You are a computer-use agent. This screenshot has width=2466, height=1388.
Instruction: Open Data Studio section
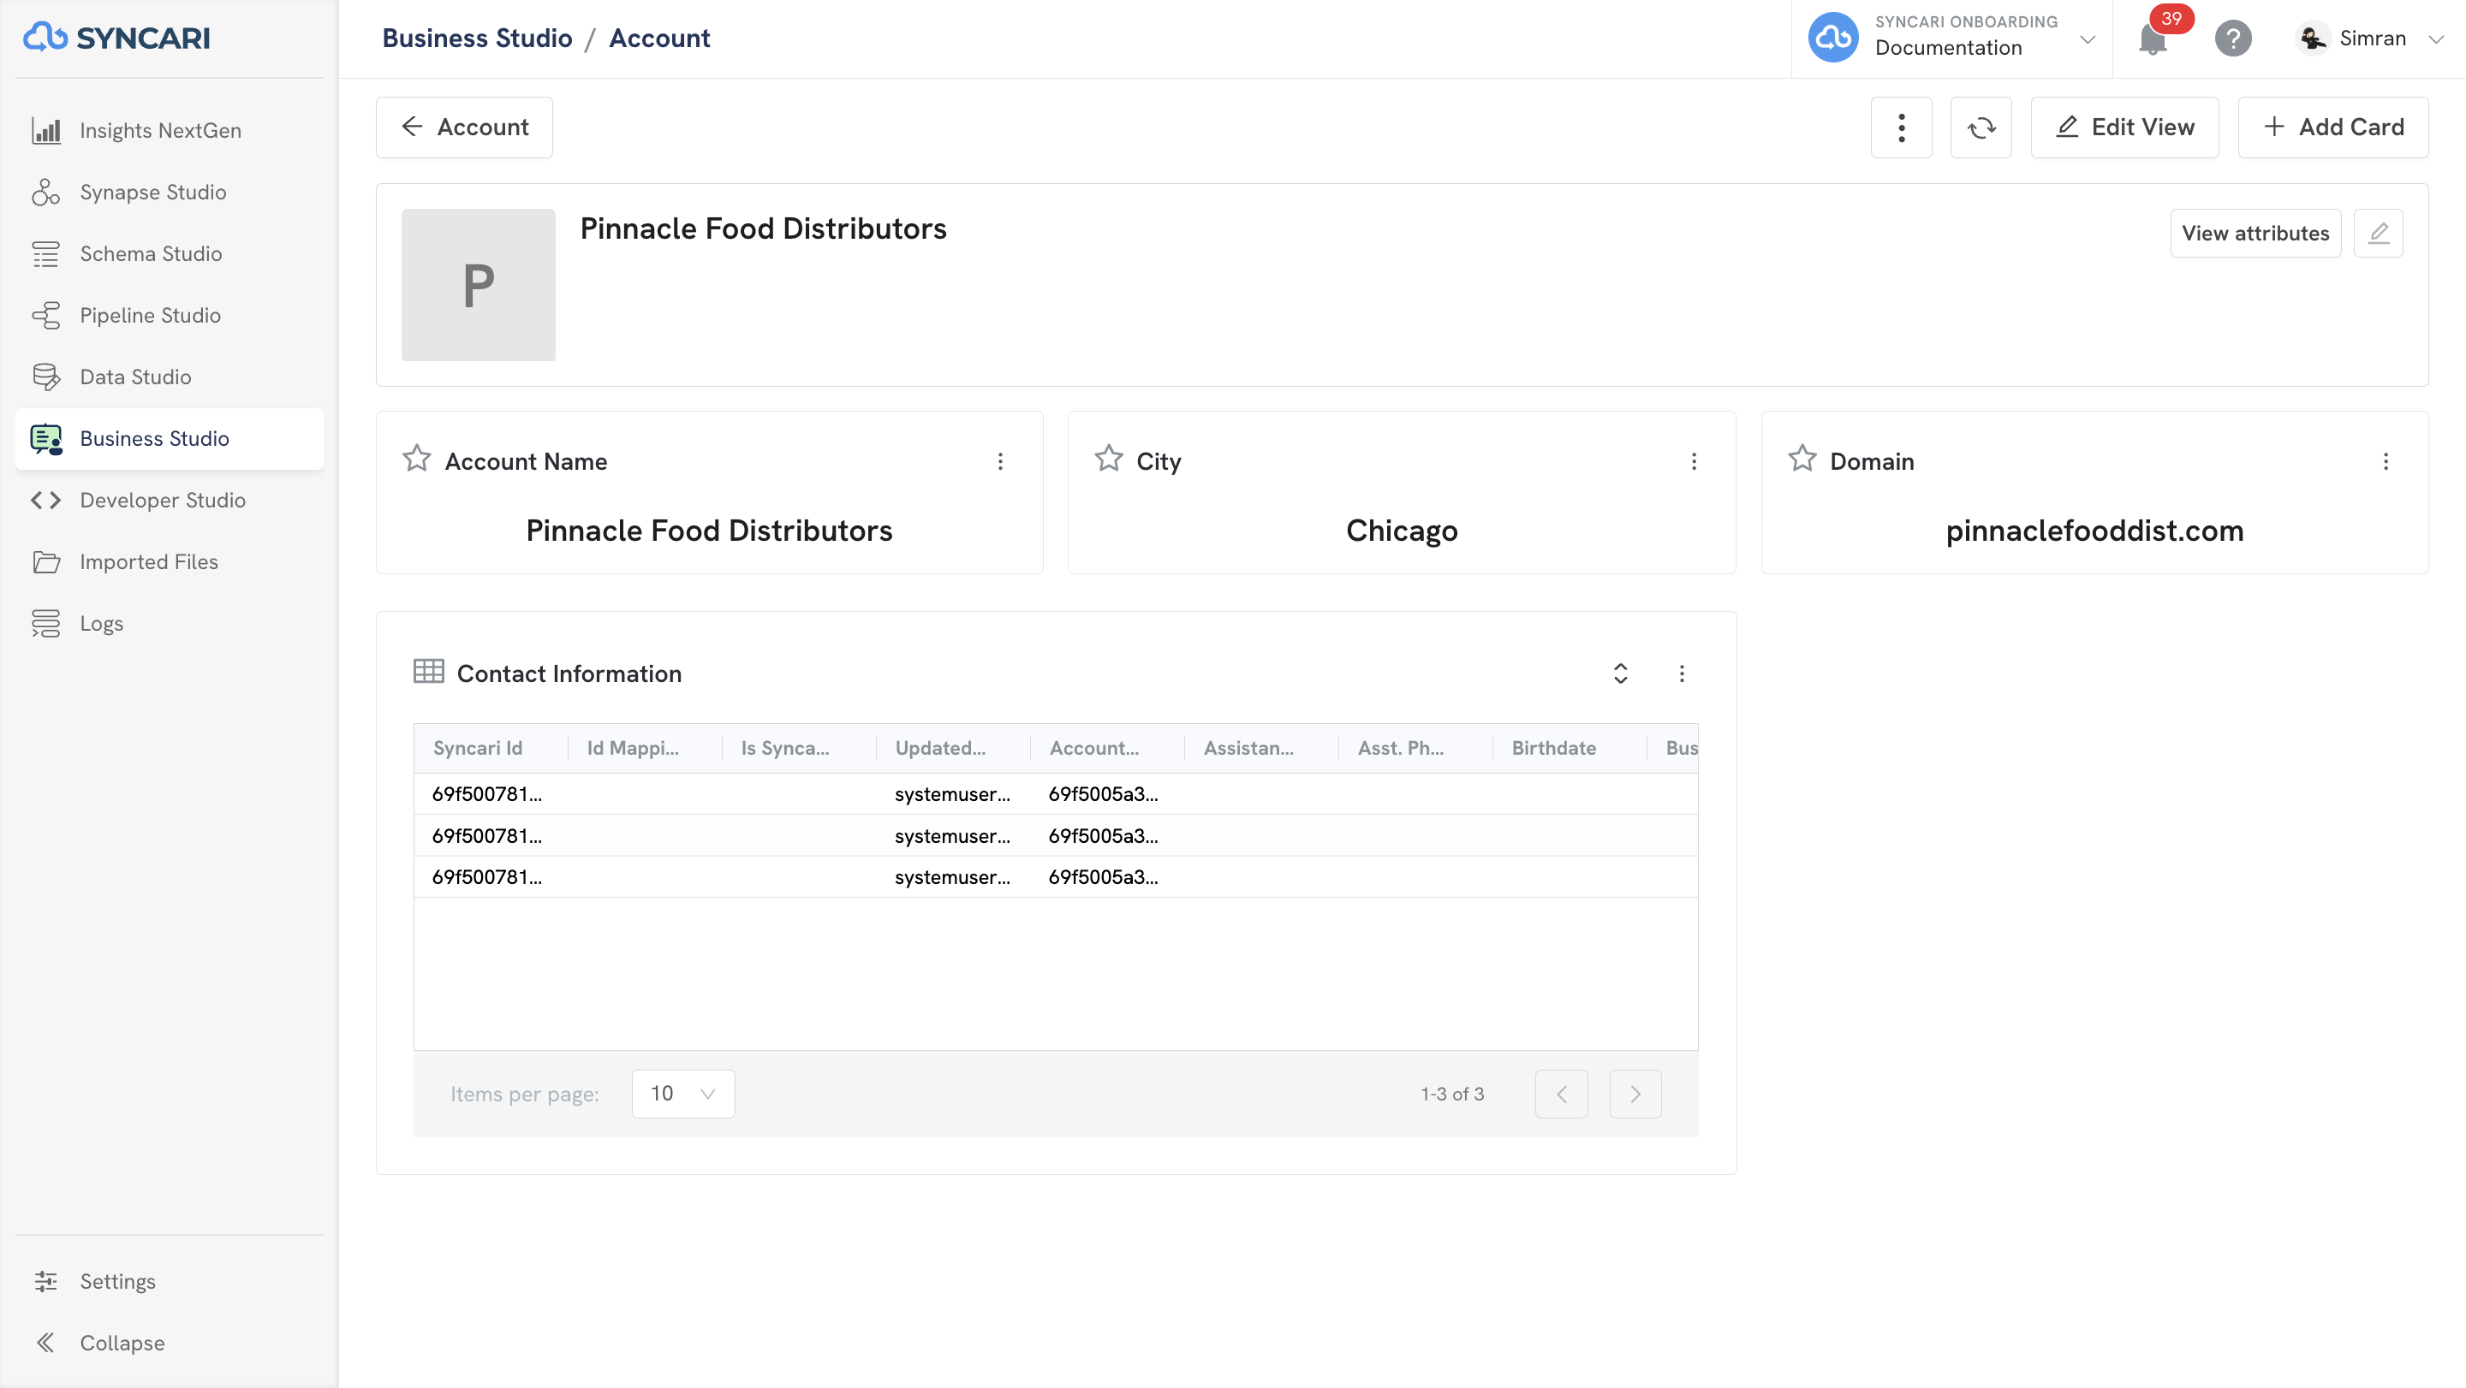[x=169, y=377]
